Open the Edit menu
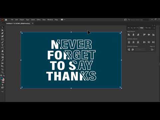The height and width of the screenshot is (120, 160). click(x=16, y=20)
